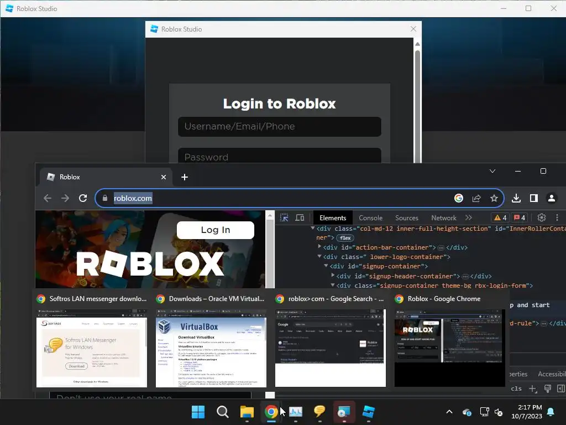Expand action-bar-container div node

pos(319,246)
